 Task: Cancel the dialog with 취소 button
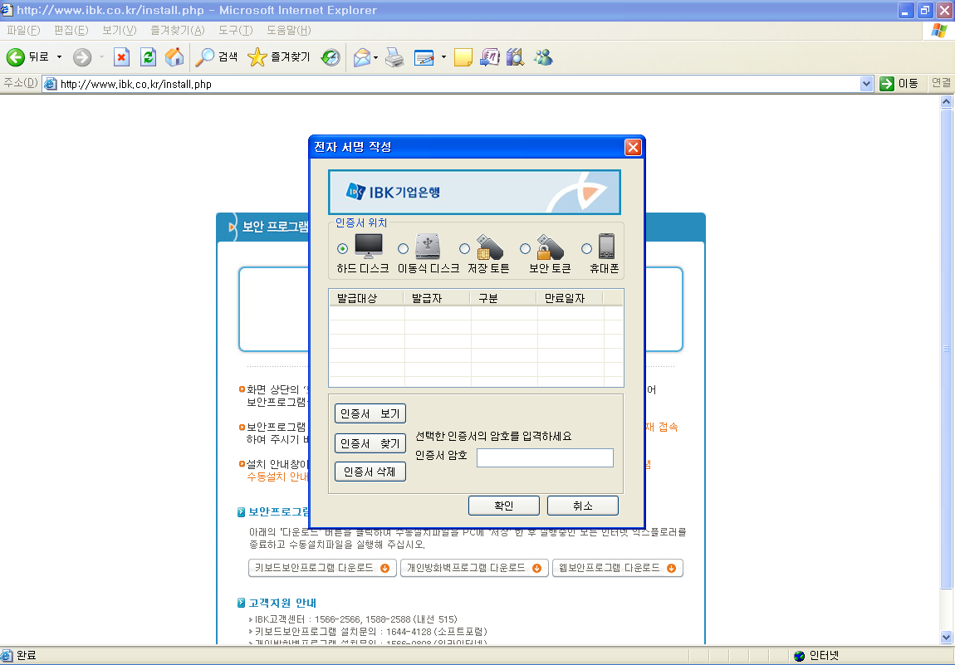click(x=583, y=506)
